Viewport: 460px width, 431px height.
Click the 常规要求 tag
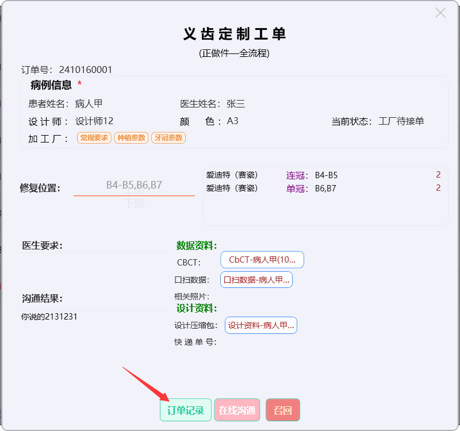click(x=94, y=138)
